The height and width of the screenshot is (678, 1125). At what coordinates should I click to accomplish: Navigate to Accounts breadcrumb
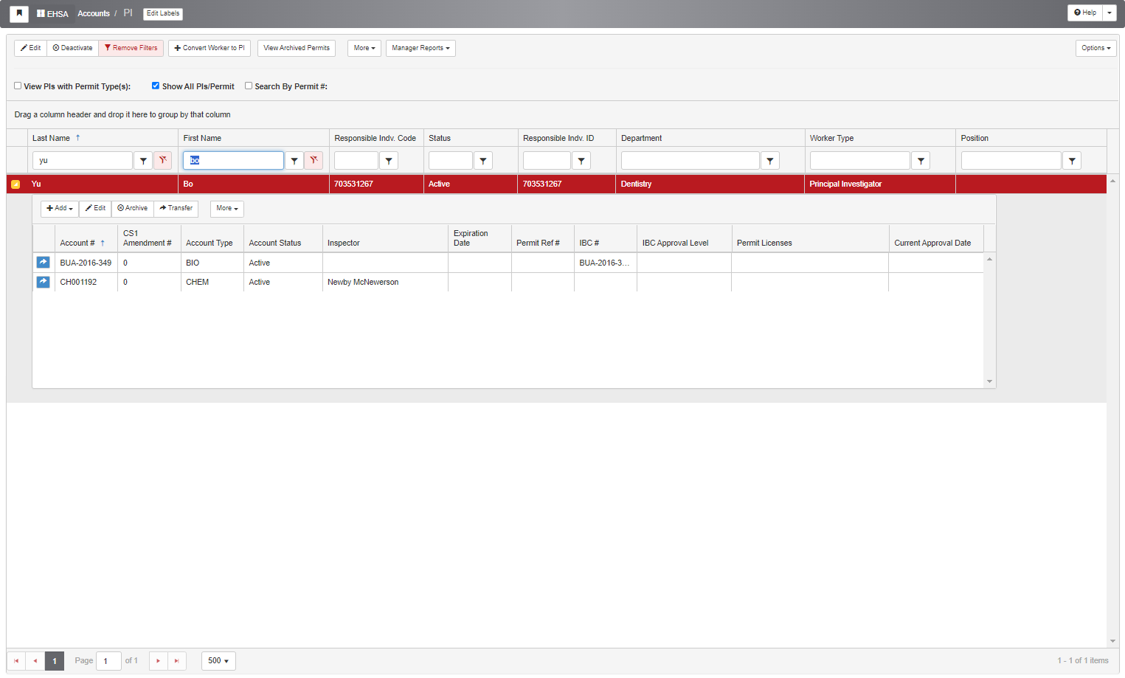point(94,13)
